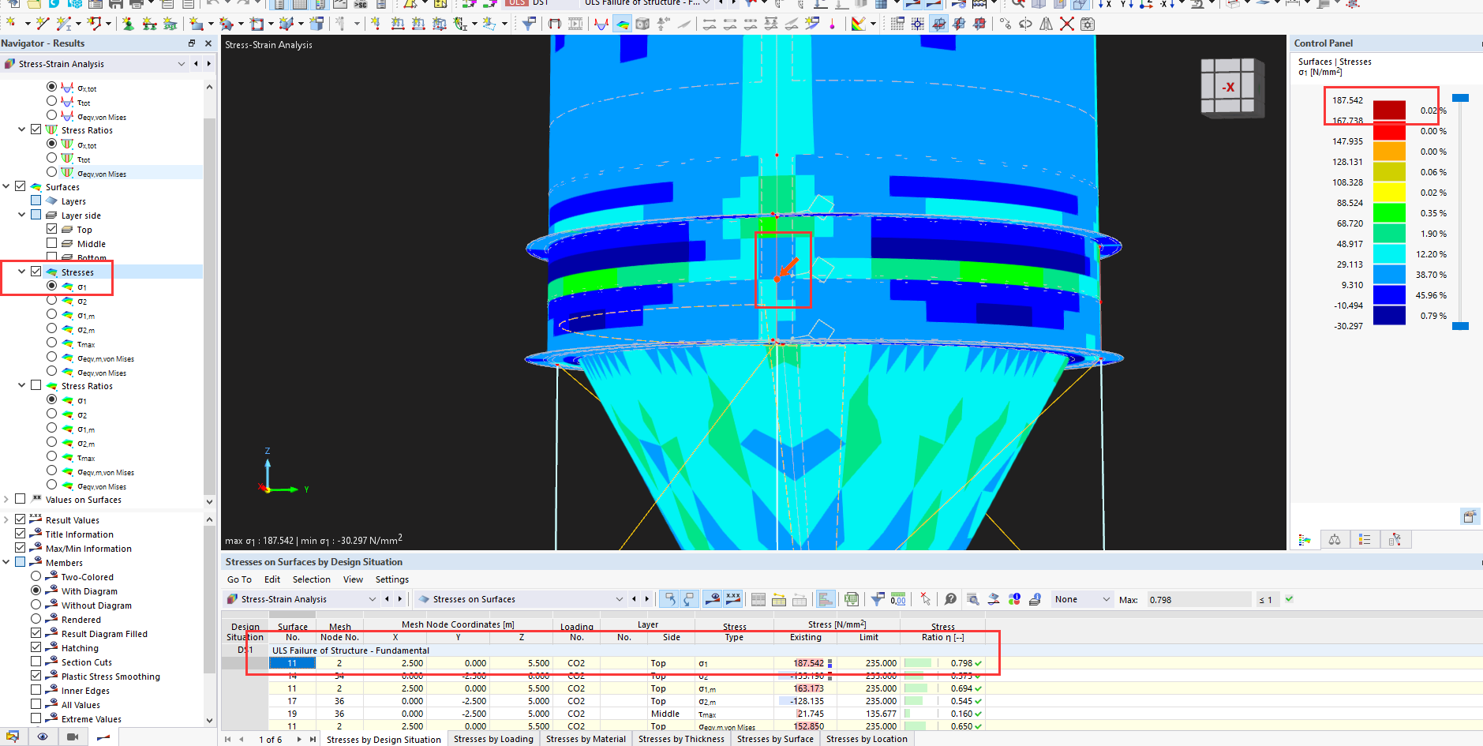Click the Max value field showing 0.798

(1198, 600)
